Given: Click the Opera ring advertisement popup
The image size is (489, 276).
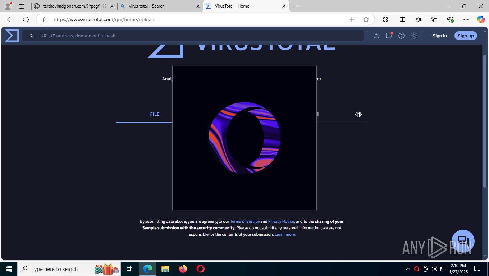Looking at the screenshot, I should 244,138.
